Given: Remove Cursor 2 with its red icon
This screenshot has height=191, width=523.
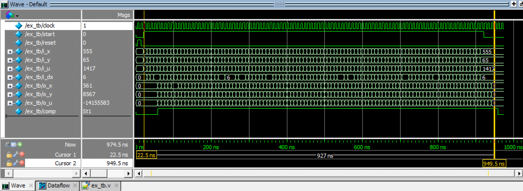Looking at the screenshot, I should [x=22, y=163].
